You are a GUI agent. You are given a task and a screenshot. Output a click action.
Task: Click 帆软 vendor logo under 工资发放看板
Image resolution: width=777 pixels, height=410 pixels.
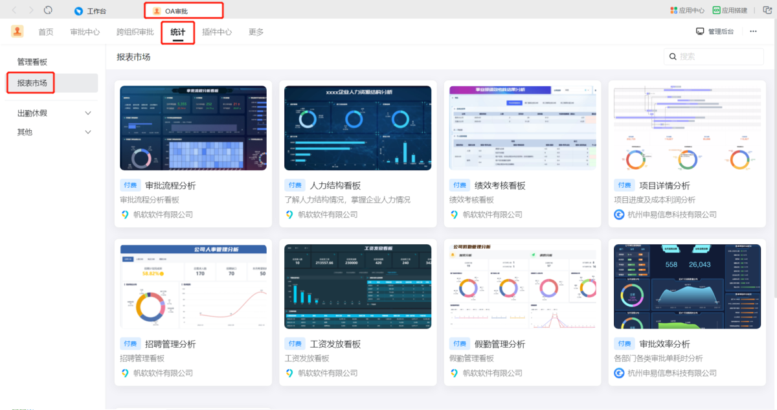[289, 373]
